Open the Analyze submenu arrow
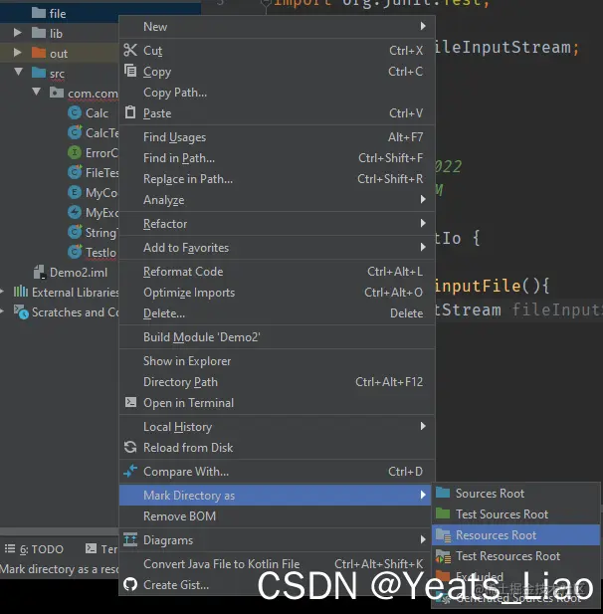Screen dimensions: 603x614 tap(423, 199)
